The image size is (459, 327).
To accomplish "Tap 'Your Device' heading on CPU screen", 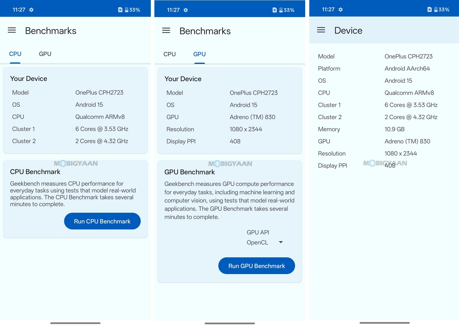I will pyautogui.click(x=29, y=78).
